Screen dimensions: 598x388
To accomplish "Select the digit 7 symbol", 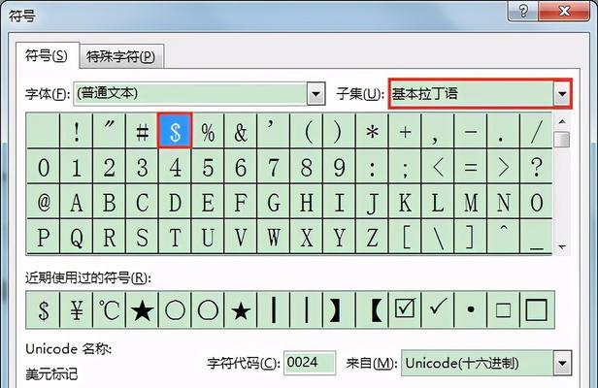I will [x=274, y=166].
